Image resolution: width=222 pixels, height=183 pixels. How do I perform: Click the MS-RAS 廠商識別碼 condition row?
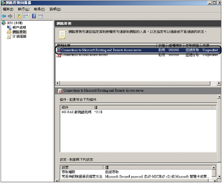coord(138,112)
